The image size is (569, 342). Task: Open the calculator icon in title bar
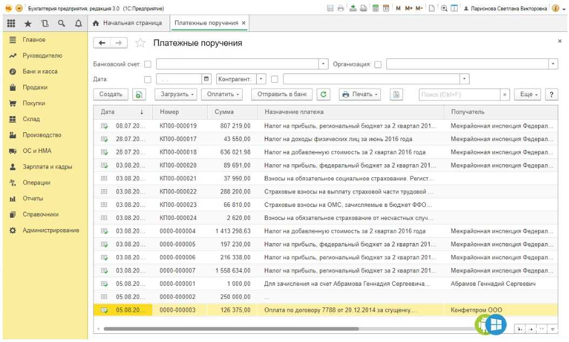376,8
